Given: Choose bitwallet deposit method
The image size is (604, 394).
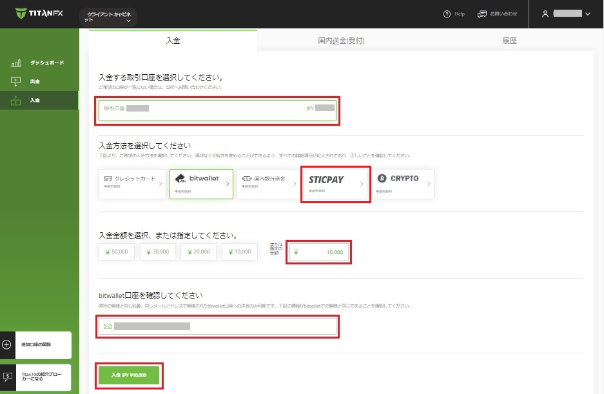Looking at the screenshot, I should coord(201,184).
